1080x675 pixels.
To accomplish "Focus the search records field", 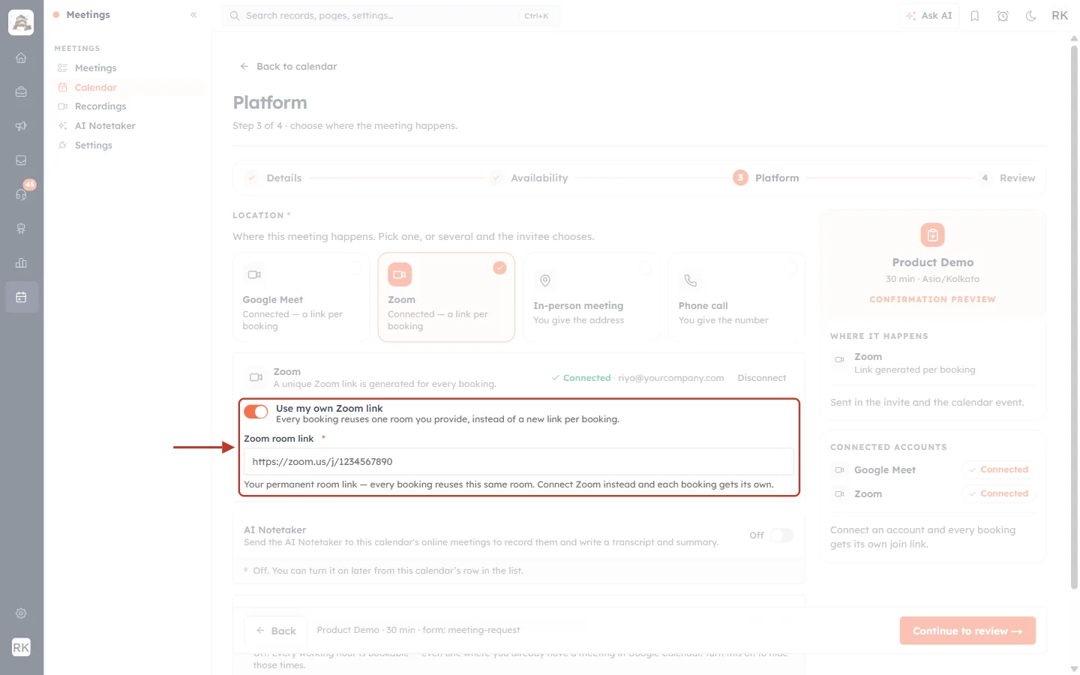I will coord(391,16).
